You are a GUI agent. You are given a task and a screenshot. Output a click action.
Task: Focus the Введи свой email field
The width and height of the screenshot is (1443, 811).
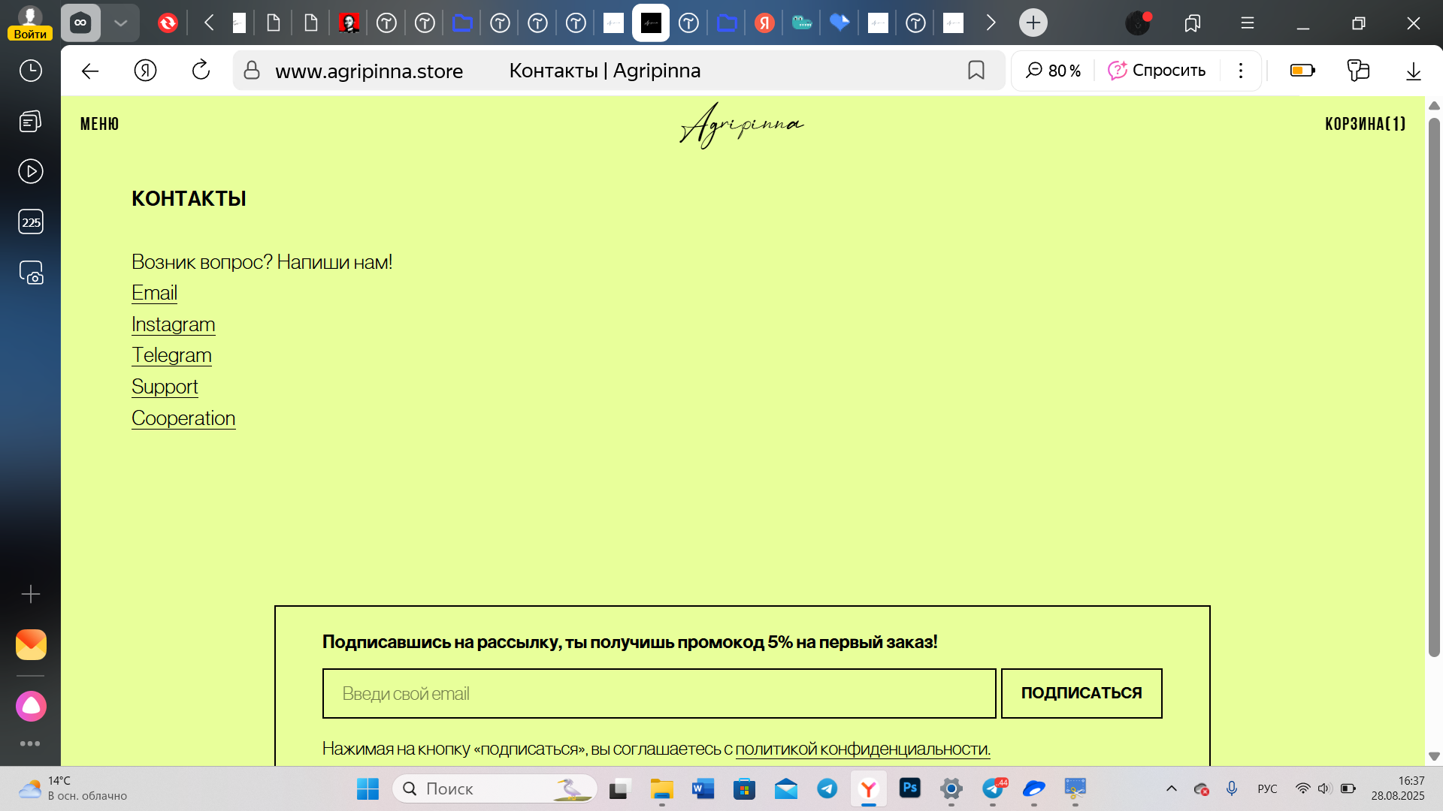click(659, 693)
